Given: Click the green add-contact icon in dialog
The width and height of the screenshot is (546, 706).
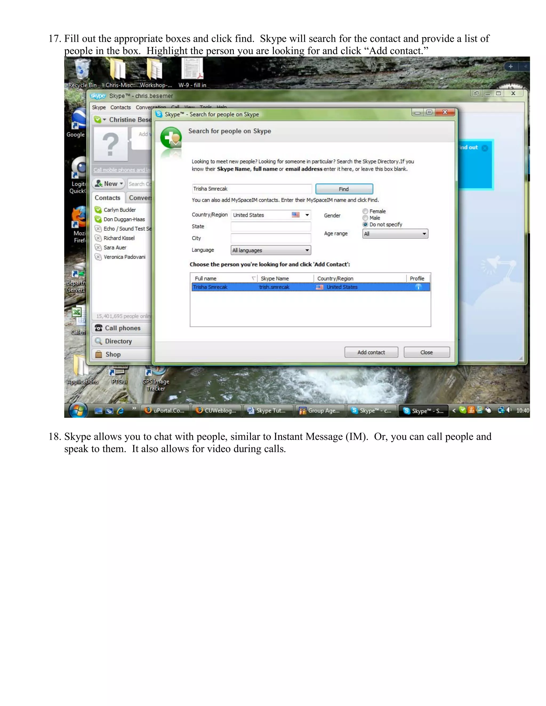Looking at the screenshot, I should (171, 138).
